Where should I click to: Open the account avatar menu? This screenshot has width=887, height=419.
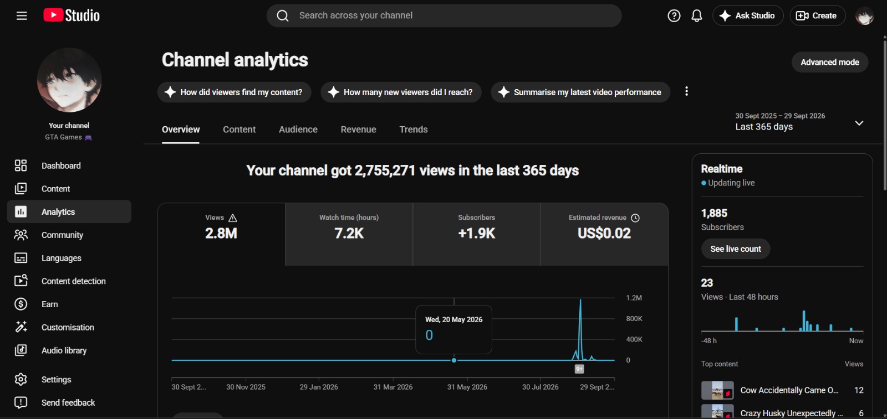point(865,15)
